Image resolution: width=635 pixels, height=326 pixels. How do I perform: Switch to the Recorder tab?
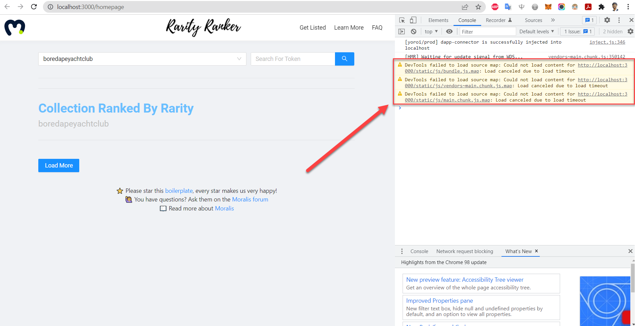coord(499,20)
